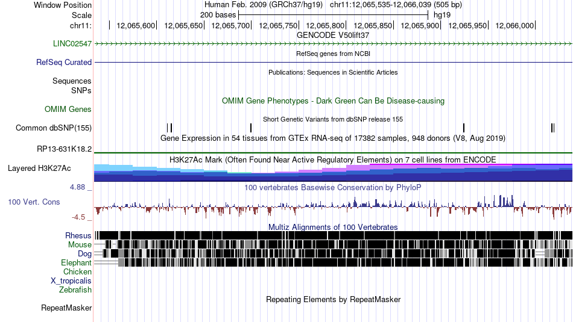Open the Gene Expression in 54 tissues title
Image resolution: width=573 pixels, height=322 pixels.
[333, 138]
